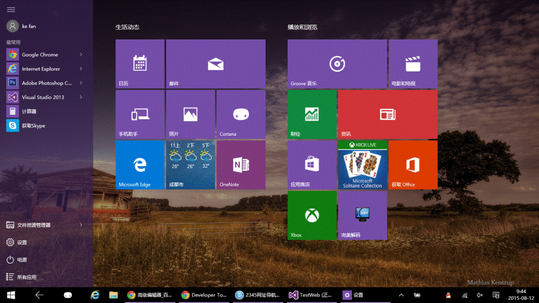Screen dimensions: 539x303
Task: Open the Store (应用商店) tile
Action: (x=312, y=165)
